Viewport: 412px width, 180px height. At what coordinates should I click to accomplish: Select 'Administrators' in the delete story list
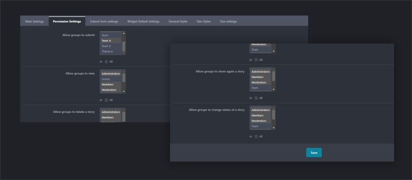(x=111, y=112)
